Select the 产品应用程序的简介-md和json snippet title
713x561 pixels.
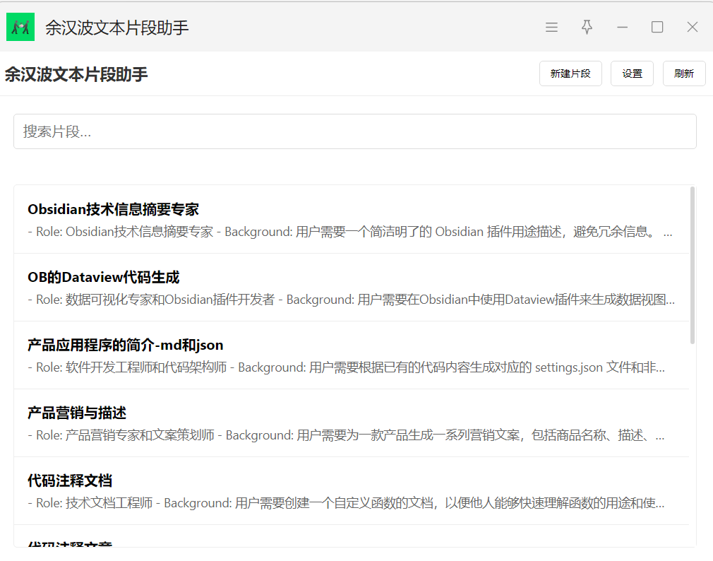[125, 345]
